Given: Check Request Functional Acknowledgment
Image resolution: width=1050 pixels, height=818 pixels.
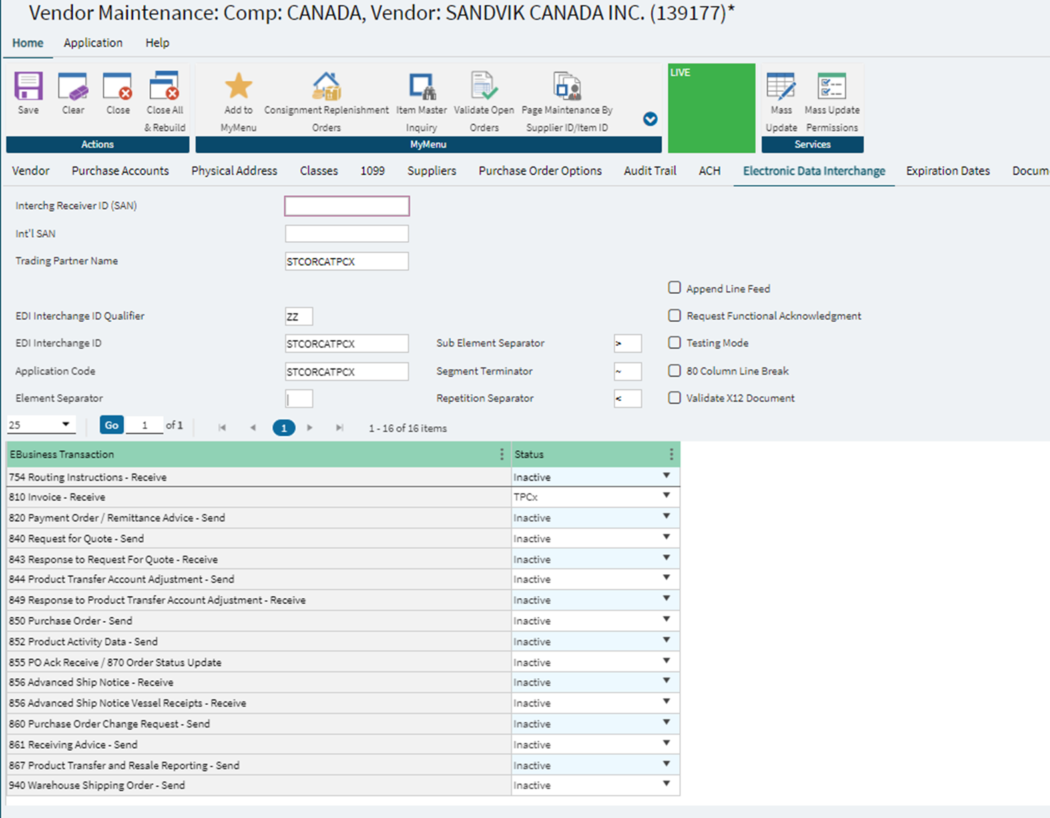Looking at the screenshot, I should pos(674,315).
